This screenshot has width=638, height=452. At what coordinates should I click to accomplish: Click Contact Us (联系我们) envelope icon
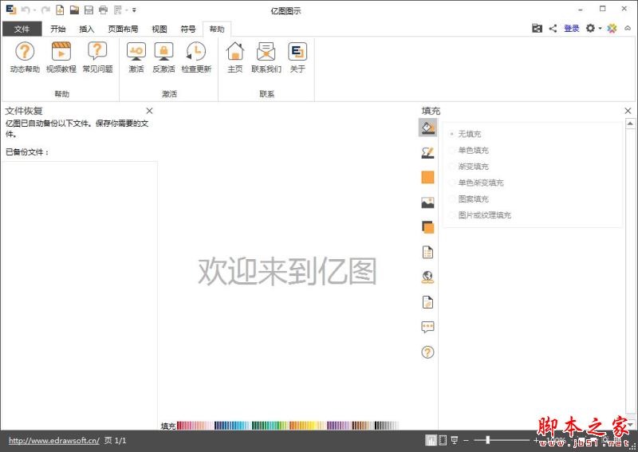266,57
